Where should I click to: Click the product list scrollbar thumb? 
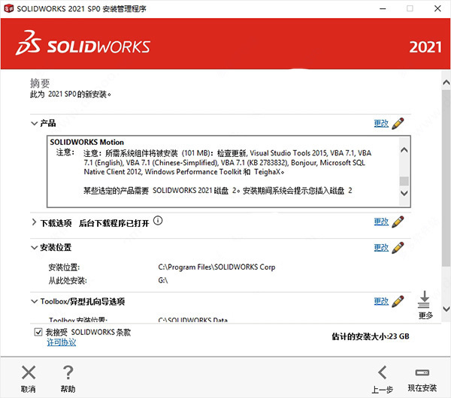coord(404,181)
